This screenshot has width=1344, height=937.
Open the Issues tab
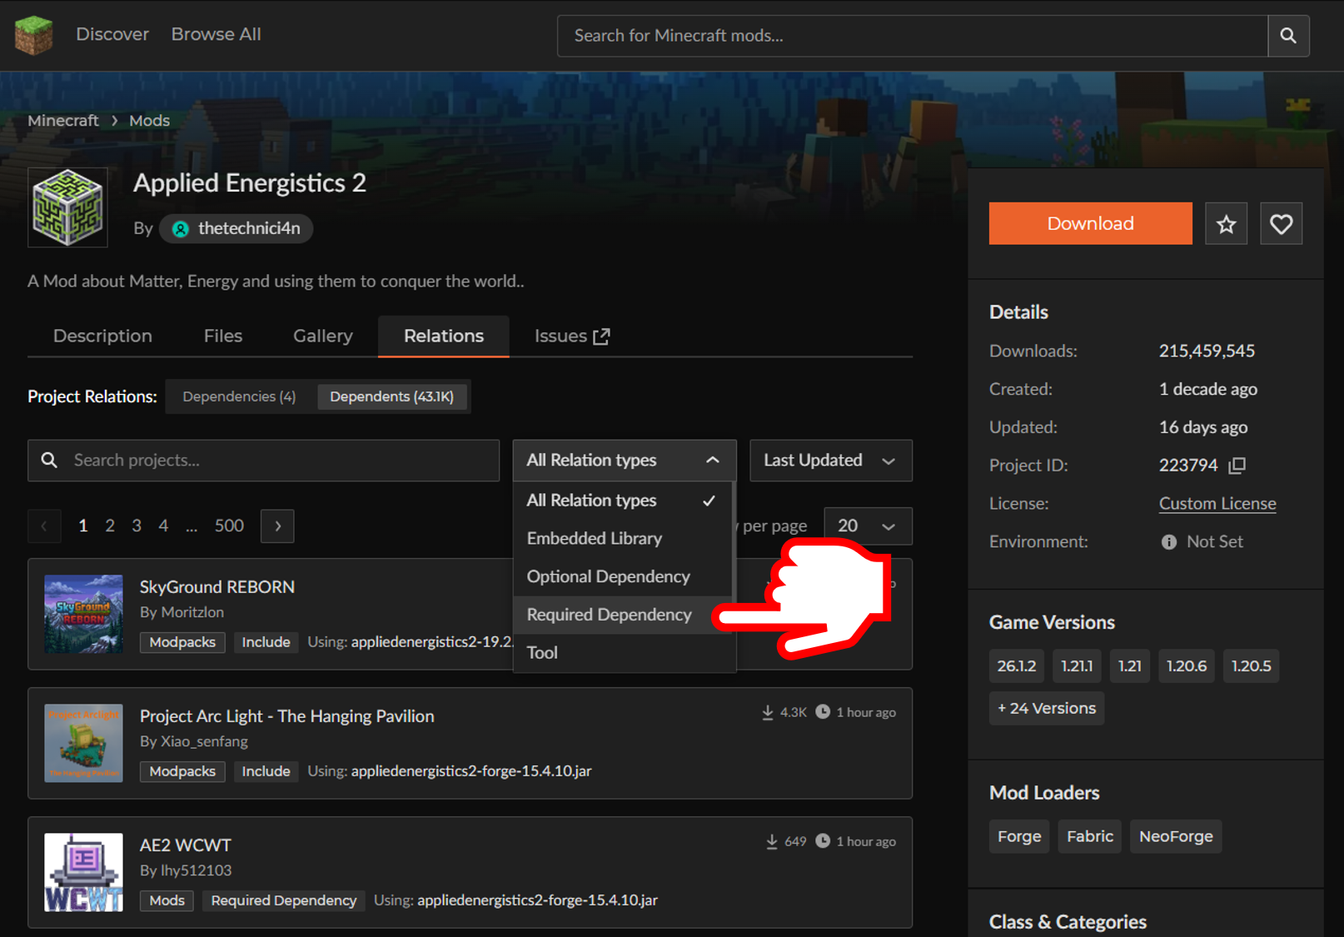click(x=572, y=336)
